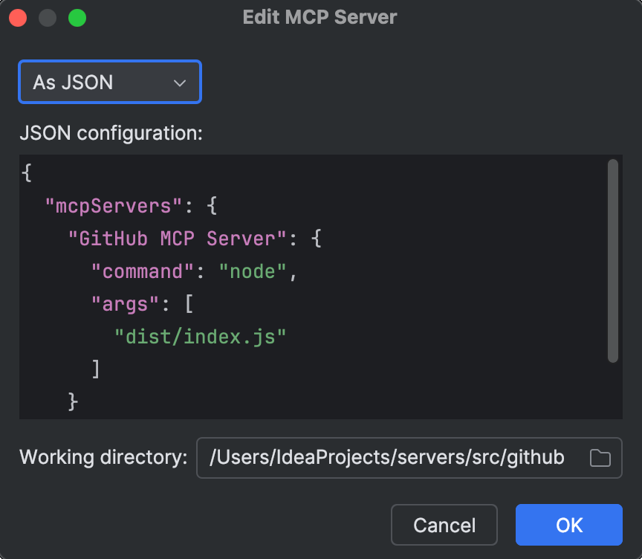Click the Edit MCP Server title text
The width and height of the screenshot is (642, 559).
click(x=320, y=17)
